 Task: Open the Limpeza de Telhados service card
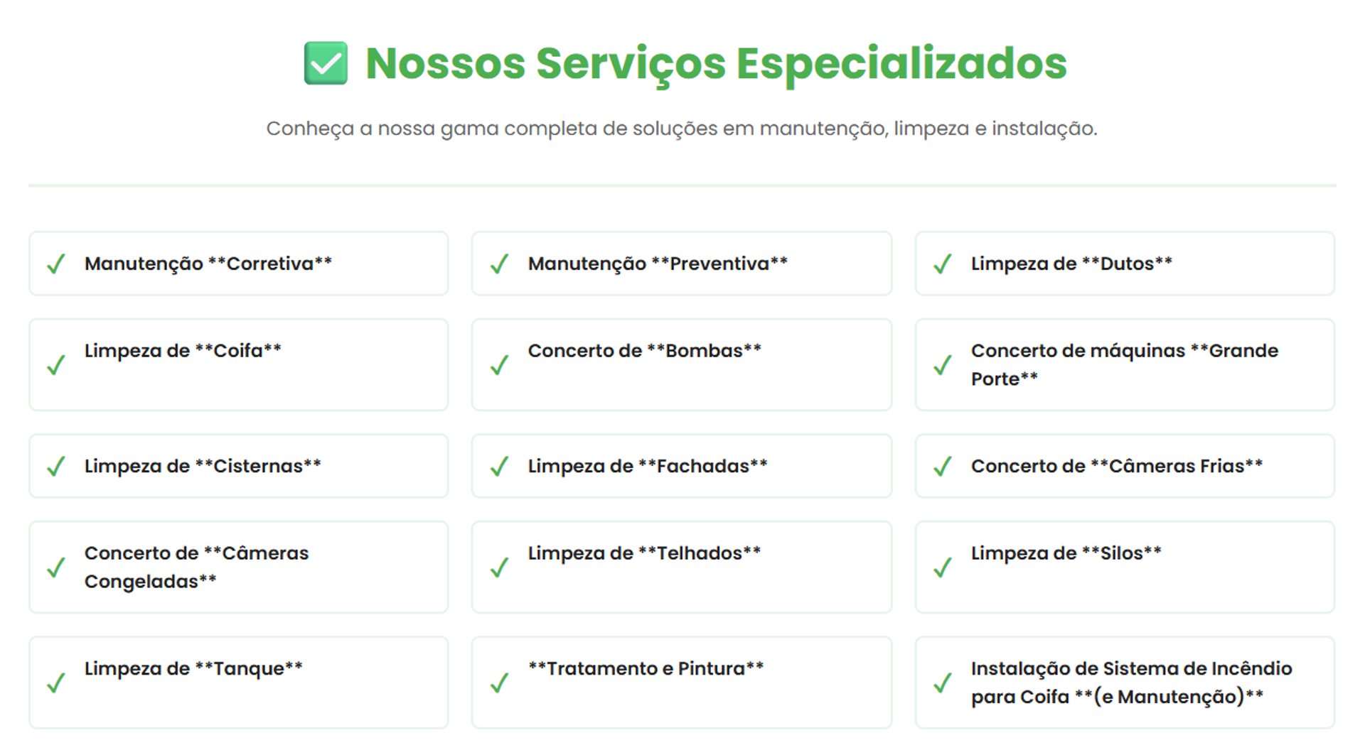click(682, 567)
